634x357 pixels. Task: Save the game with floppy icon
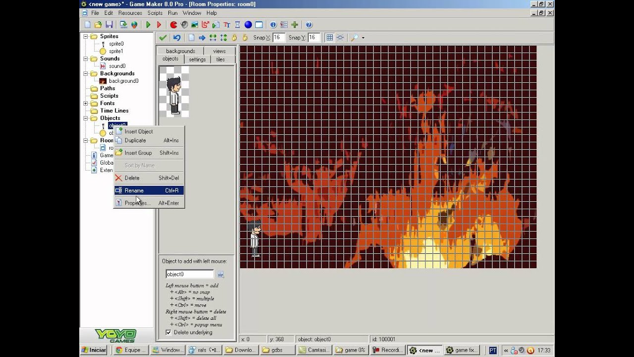click(109, 25)
